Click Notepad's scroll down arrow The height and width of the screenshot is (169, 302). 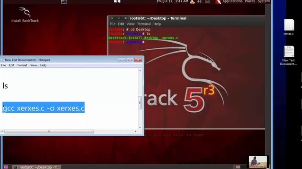pos(140,127)
